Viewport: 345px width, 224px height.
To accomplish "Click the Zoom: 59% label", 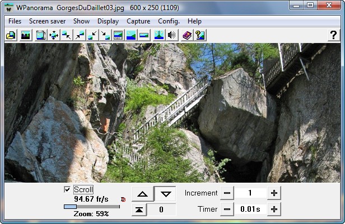I will [91, 214].
